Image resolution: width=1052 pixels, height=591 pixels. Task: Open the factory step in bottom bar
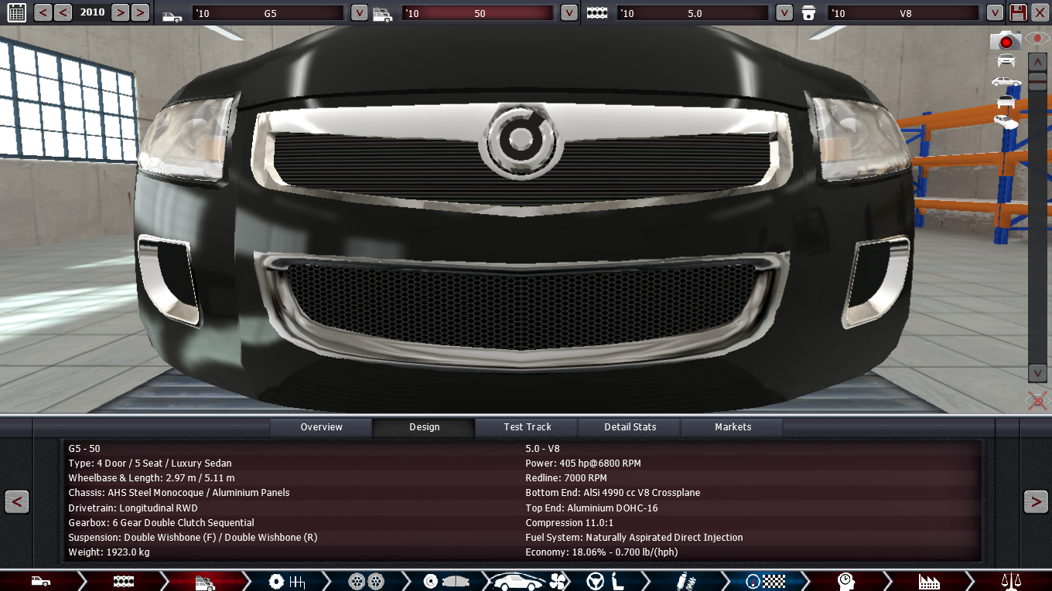click(928, 581)
